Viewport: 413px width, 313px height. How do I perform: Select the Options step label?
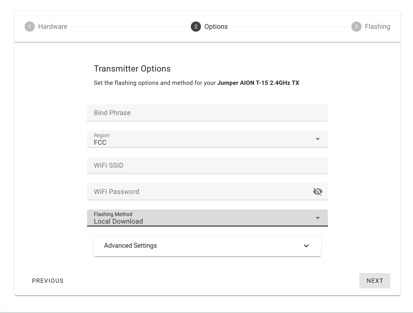(216, 27)
